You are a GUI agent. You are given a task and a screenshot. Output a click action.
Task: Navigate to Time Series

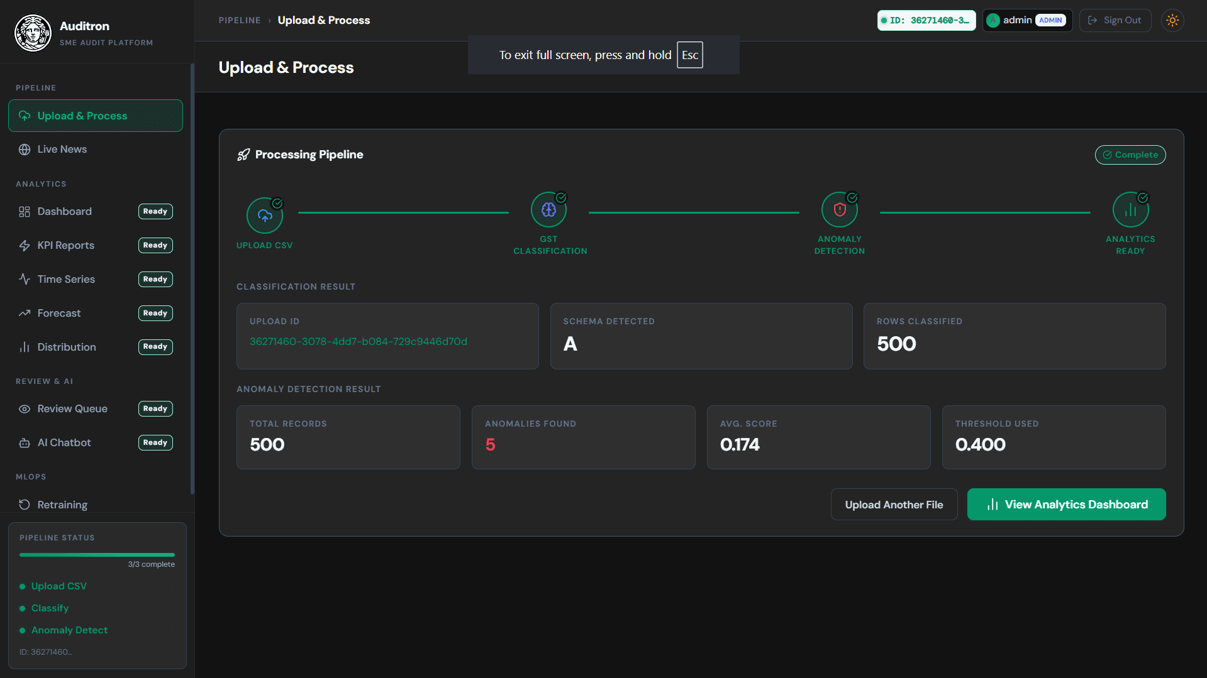pos(96,279)
